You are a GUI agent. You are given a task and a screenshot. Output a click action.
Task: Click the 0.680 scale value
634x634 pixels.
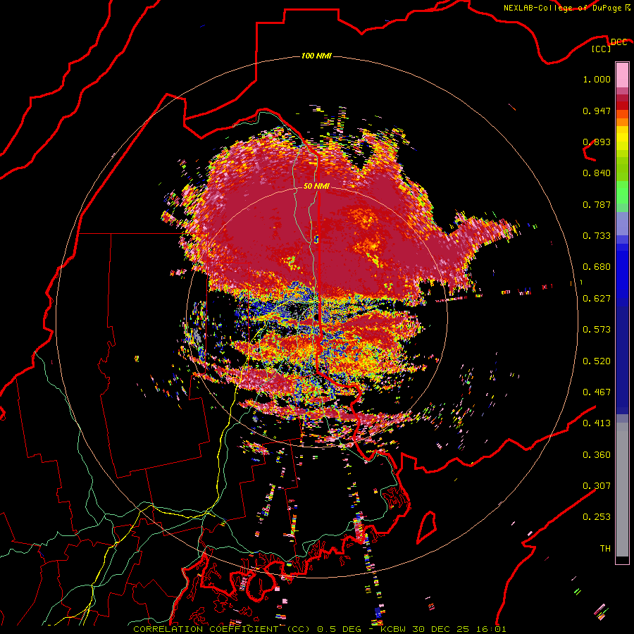[597, 267]
